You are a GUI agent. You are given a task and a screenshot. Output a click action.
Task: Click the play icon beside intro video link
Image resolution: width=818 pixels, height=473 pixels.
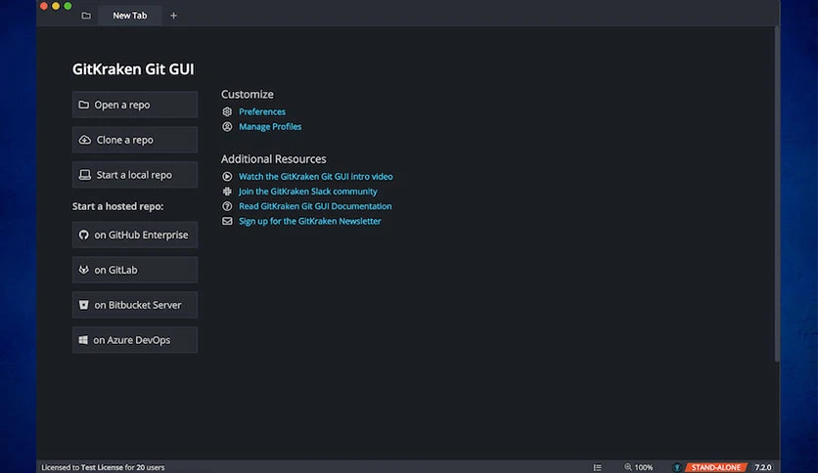[x=227, y=177]
